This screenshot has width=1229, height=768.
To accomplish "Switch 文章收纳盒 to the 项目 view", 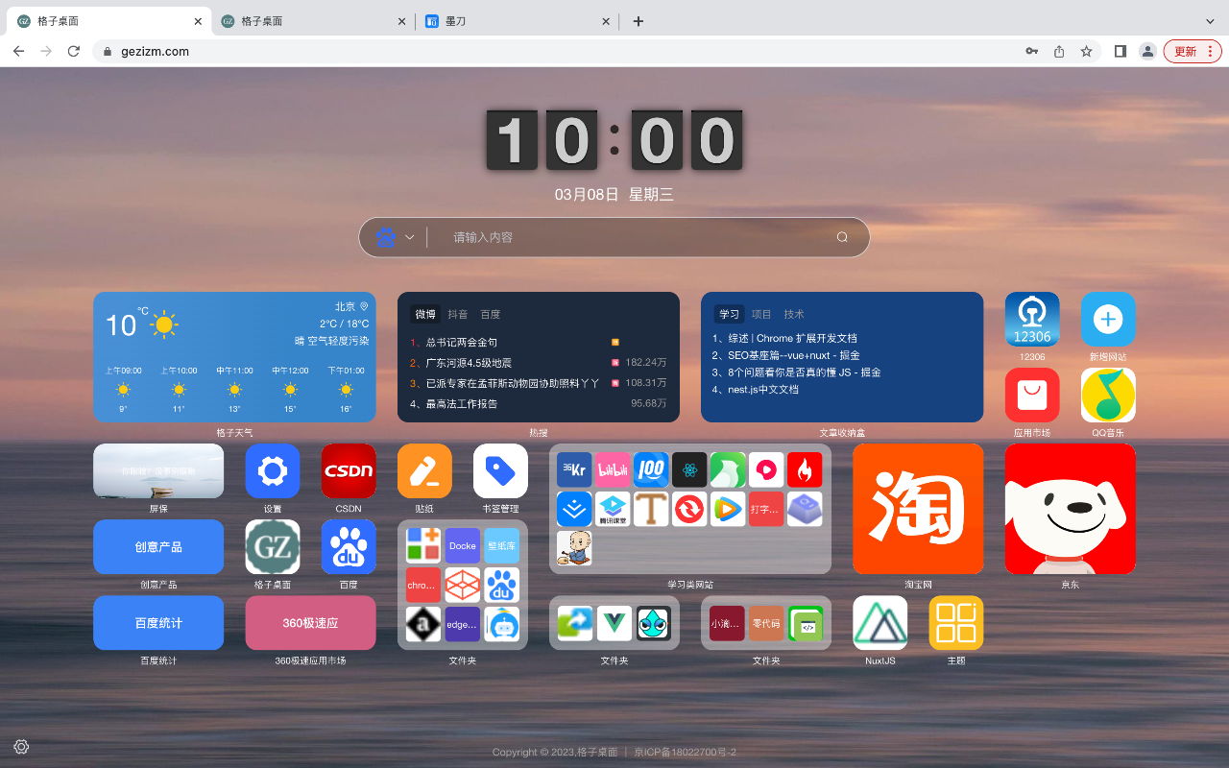I will pos(760,313).
